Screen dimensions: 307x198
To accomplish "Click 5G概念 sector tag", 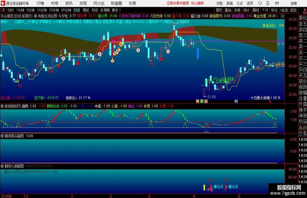I will (33, 21).
